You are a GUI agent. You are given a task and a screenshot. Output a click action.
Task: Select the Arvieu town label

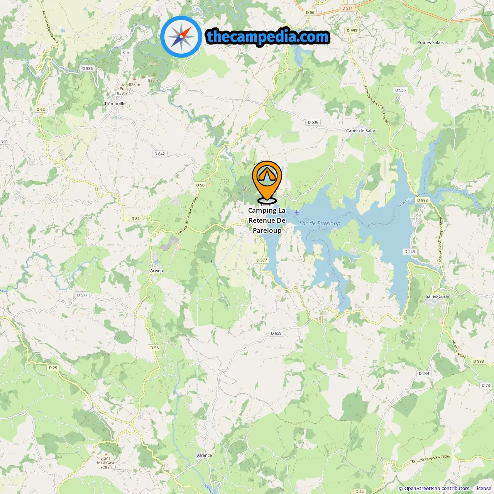pyautogui.click(x=157, y=271)
